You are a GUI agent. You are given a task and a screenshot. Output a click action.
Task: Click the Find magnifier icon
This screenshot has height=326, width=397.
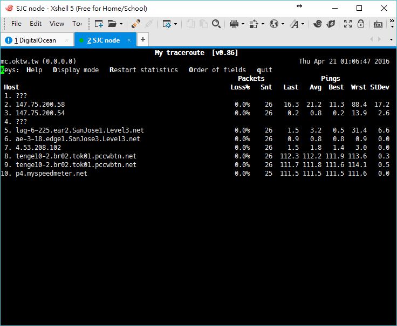pos(216,24)
